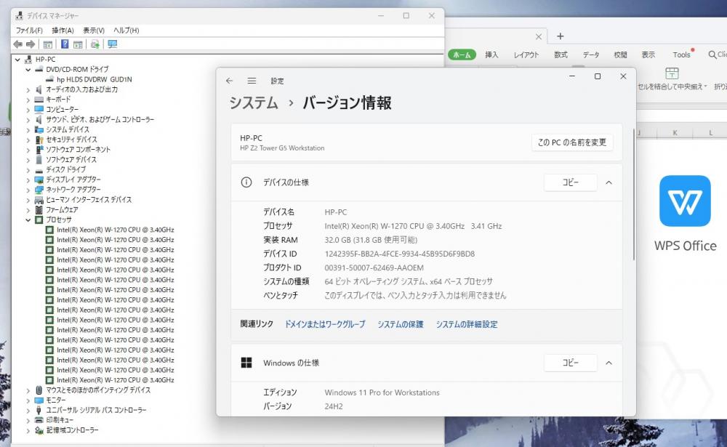The width and height of the screenshot is (727, 447).
Task: Collapse the DVD/CD-ROM ドライブ node
Action: 28,70
